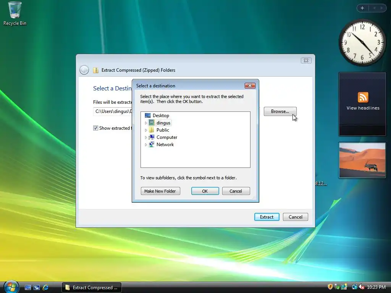This screenshot has height=293, width=391.
Task: Expand the dingus folder node
Action: click(x=146, y=123)
